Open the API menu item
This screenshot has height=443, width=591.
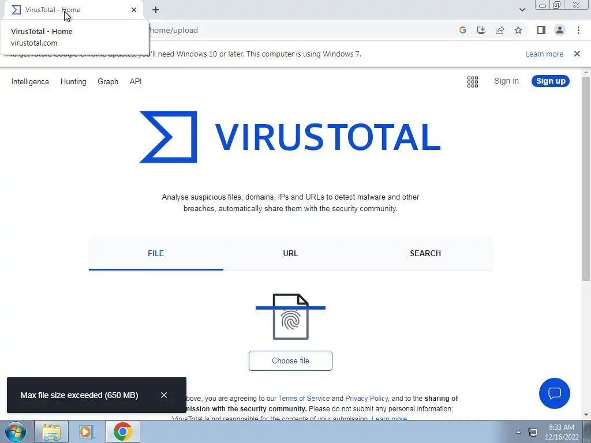135,82
